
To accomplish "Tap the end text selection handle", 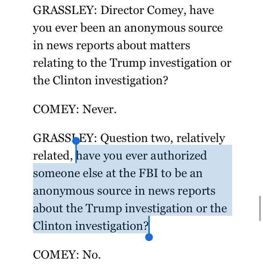I will pyautogui.click(x=149, y=237).
